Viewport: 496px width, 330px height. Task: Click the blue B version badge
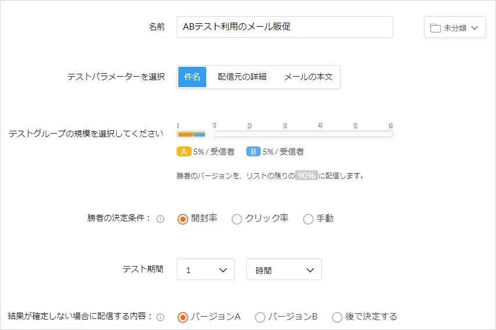tap(253, 152)
